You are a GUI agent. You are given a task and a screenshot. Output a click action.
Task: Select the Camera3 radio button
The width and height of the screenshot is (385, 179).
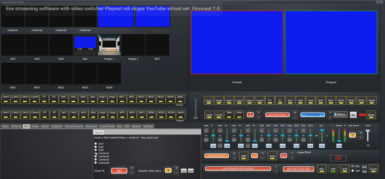(95, 159)
